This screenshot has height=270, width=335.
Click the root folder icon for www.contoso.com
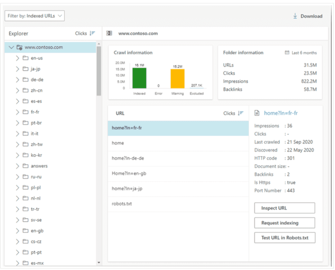coord(19,47)
